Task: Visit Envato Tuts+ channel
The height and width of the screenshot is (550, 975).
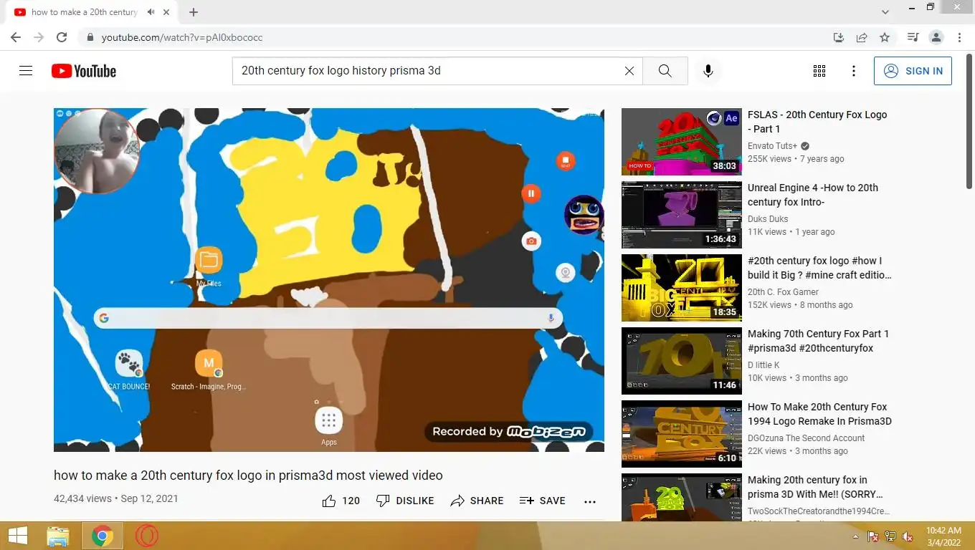Action: 773,146
